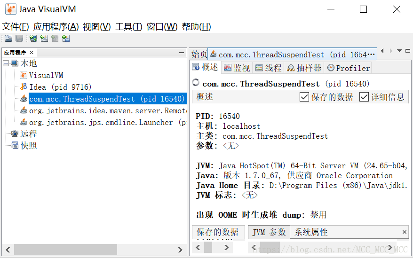
Task: Select the com.mcc.ThreadSuspendTest (pid 1654…) document tab
Action: coord(292,54)
